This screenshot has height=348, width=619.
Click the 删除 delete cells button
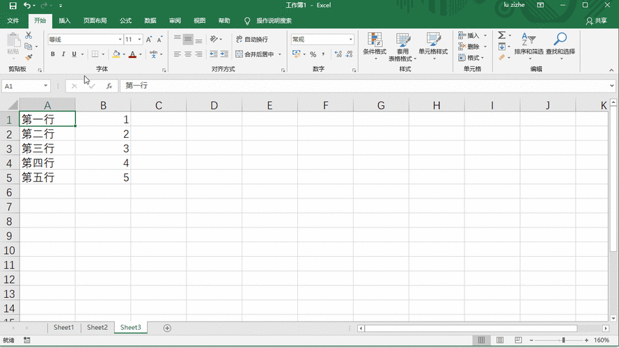pyautogui.click(x=469, y=47)
